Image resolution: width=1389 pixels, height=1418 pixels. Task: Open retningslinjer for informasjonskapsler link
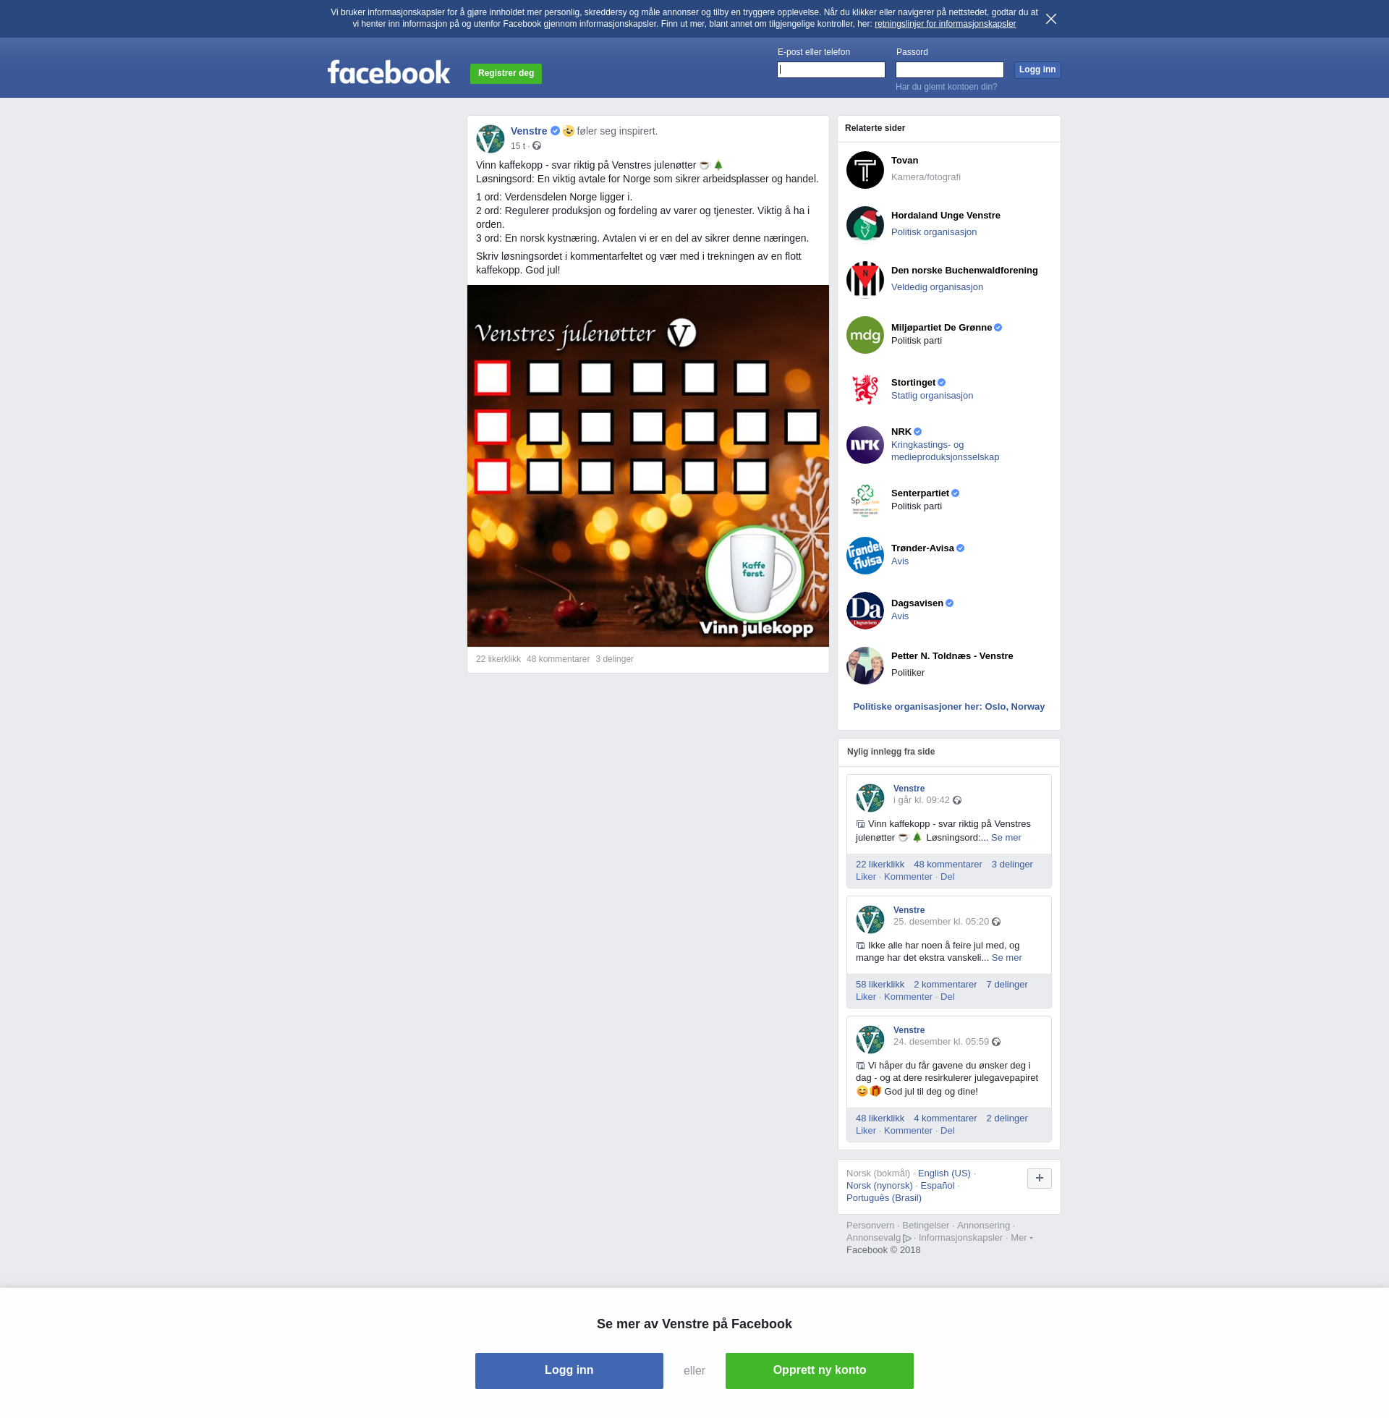click(x=945, y=24)
